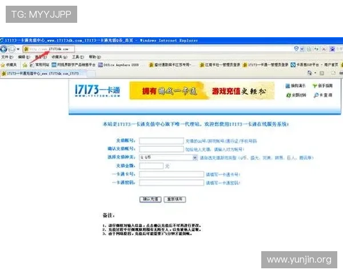Click the 确认充值 submit button
Viewport: 343px width, 274px height.
coord(150,199)
